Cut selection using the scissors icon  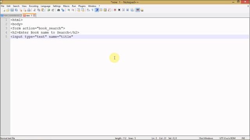(35, 10)
